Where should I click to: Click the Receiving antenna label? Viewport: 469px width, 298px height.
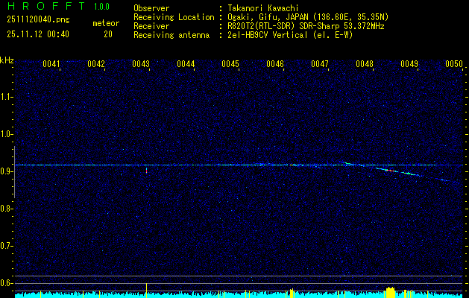(171, 35)
